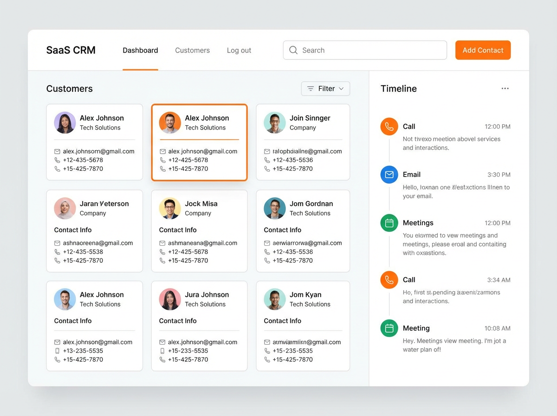Open the Meeting icon logged at 10:08 AM
The image size is (557, 416).
[x=389, y=328]
